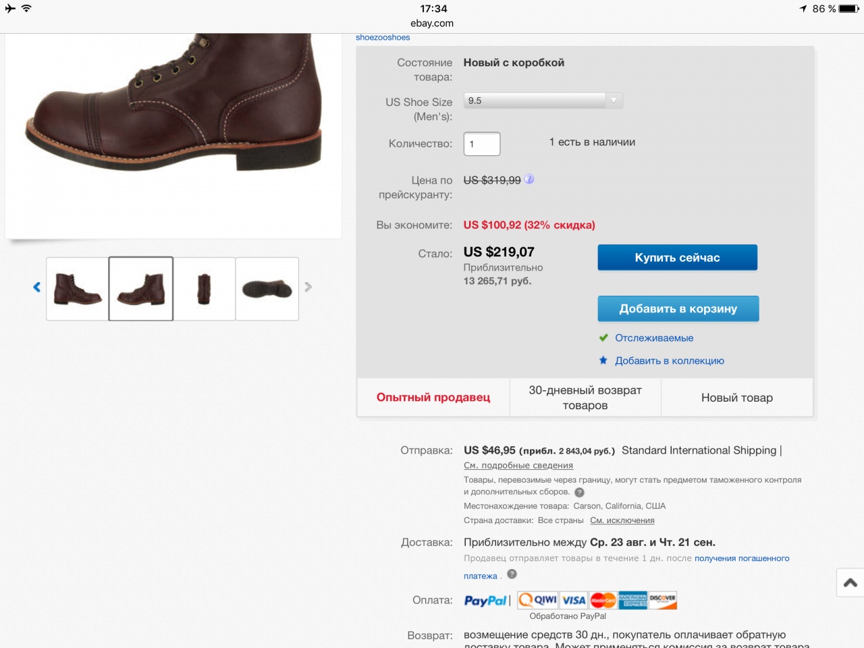The height and width of the screenshot is (648, 864).
Task: Click the quantity input field
Action: click(482, 144)
